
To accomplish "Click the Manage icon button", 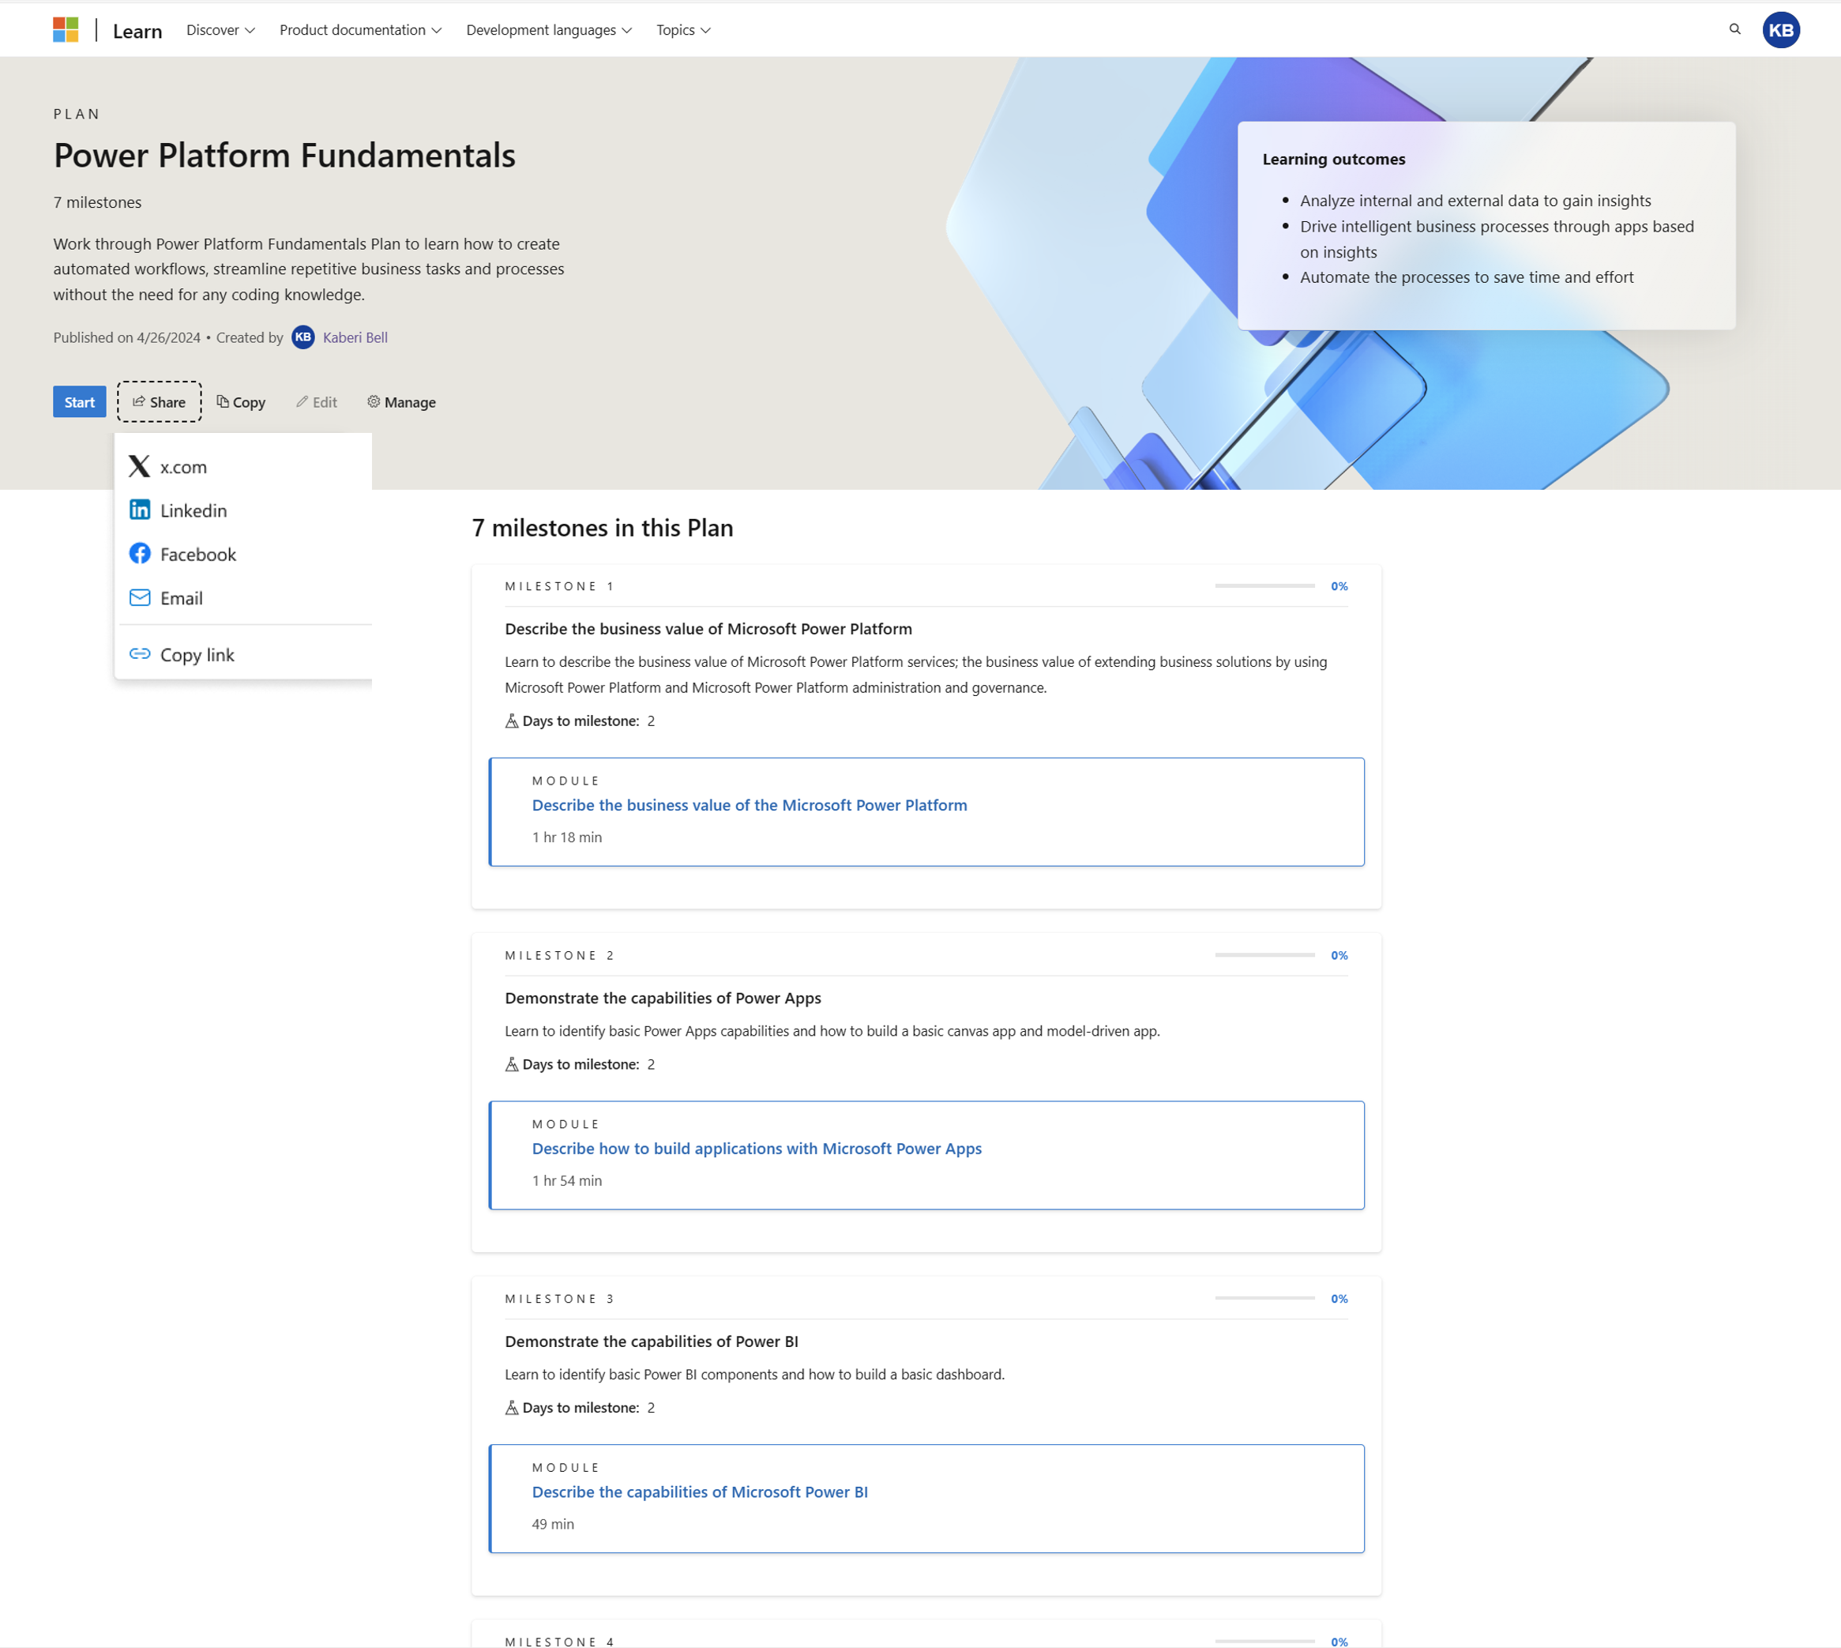I will tap(372, 402).
